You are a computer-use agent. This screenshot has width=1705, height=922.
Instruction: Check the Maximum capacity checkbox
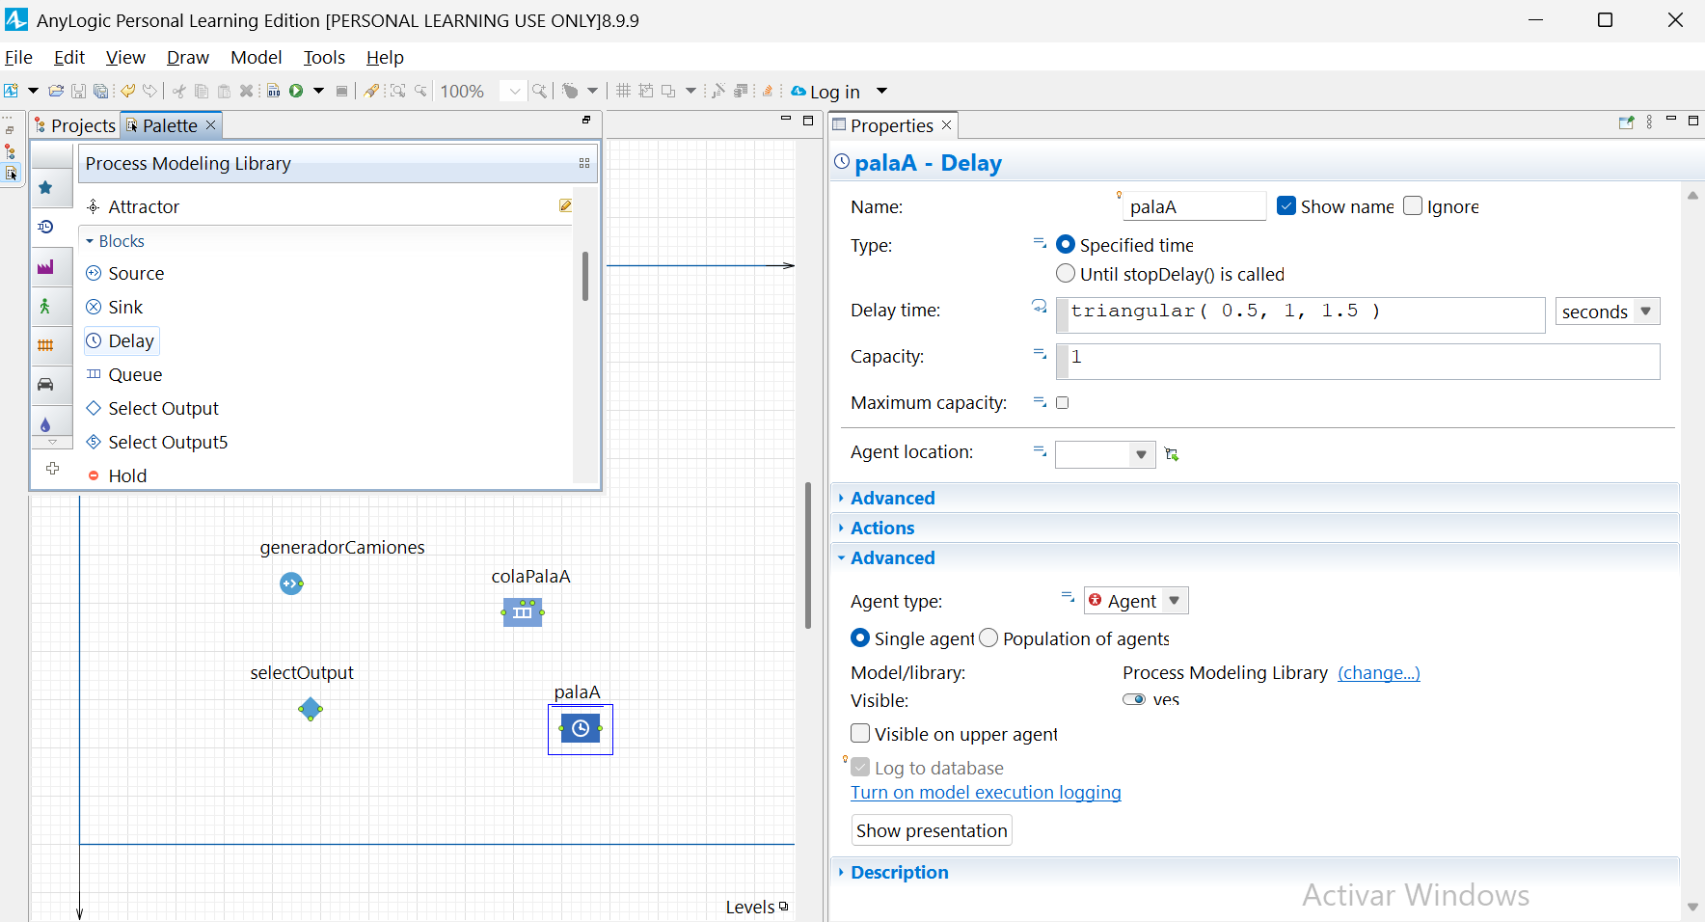coord(1063,403)
